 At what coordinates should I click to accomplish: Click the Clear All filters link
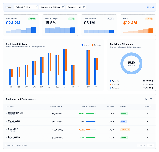click(x=150, y=7)
